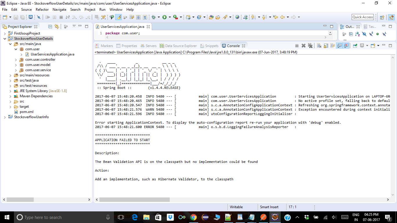Viewport: 397px width, 223px height.
Task: Click Collapse All in Project Explorer
Action: click(50, 26)
